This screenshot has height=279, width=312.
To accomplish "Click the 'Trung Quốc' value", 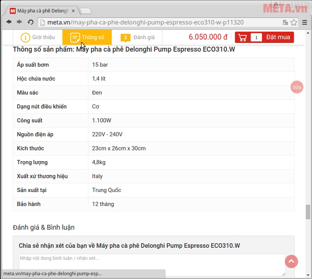I will click(106, 190).
